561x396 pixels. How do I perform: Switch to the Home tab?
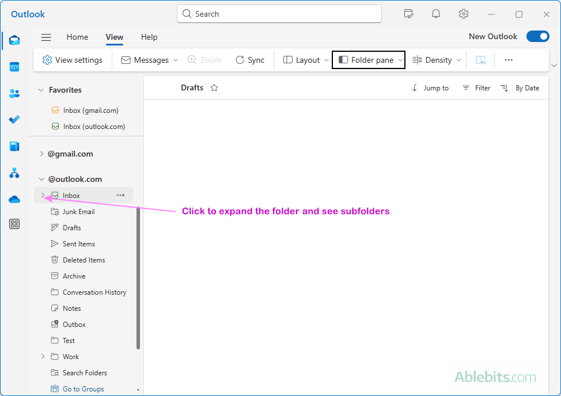pos(77,37)
